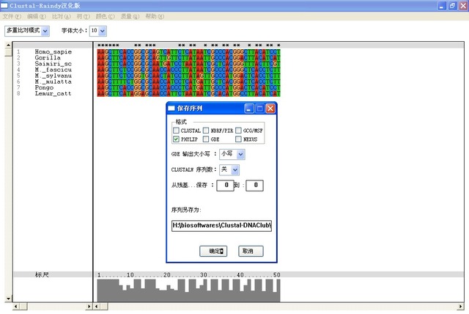Select the Saimiri_sc sequence name
This screenshot has width=469, height=314.
tap(53, 64)
